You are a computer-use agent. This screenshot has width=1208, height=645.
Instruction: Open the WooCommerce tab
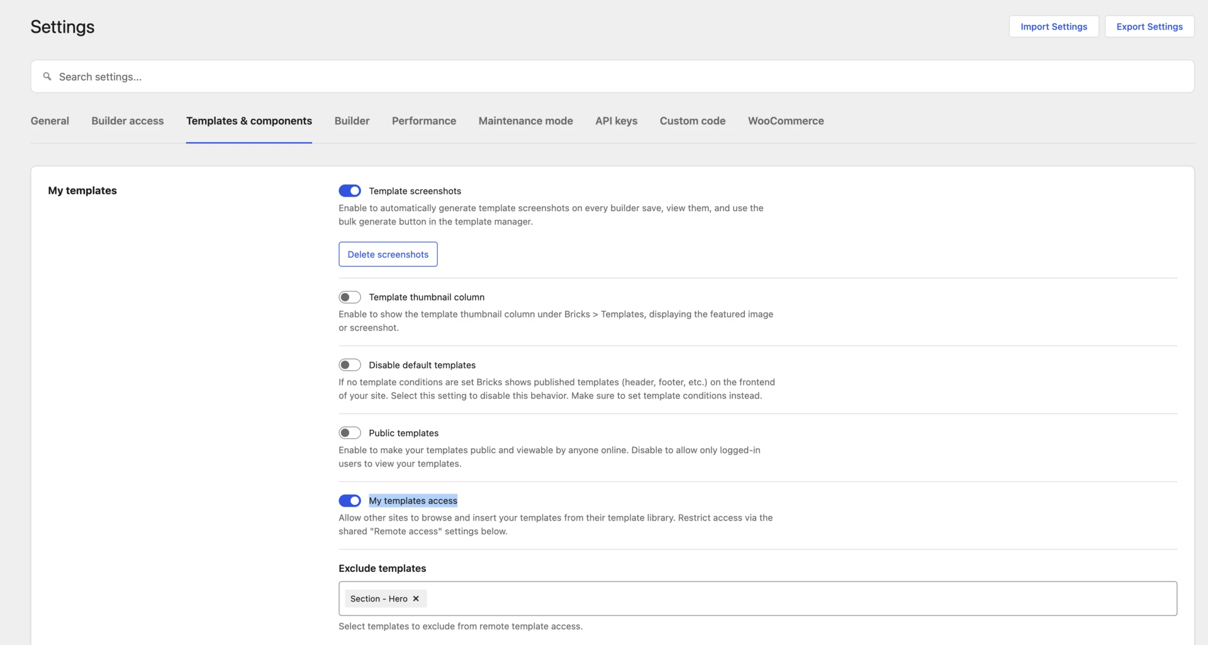786,121
